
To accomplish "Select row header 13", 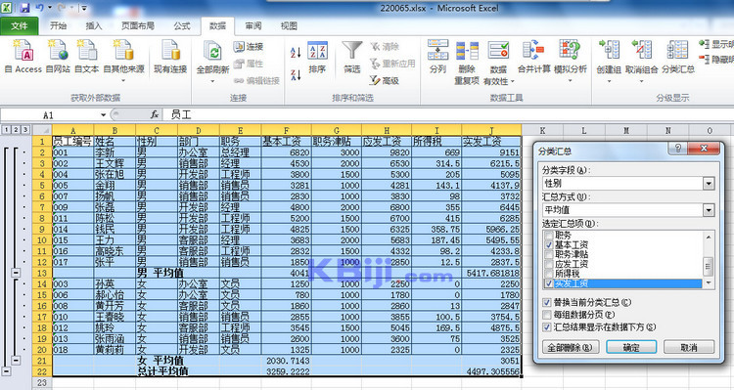I will (42, 273).
